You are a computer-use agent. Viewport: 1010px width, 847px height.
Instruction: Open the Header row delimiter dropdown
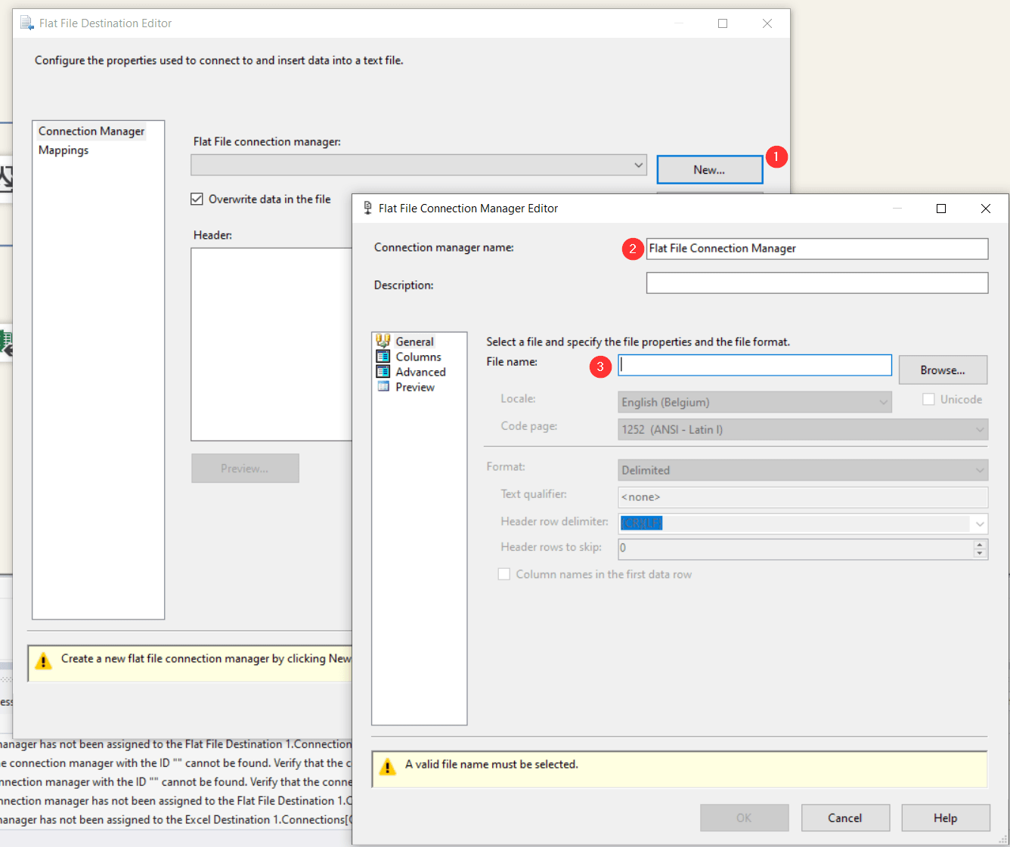click(x=980, y=524)
